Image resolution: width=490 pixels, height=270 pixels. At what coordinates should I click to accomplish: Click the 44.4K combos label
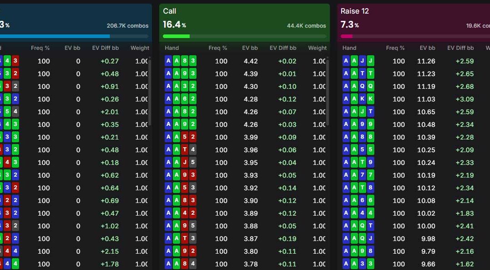click(306, 26)
